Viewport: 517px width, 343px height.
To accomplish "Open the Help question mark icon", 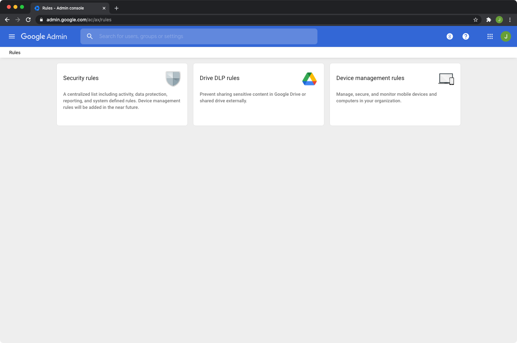I will pyautogui.click(x=465, y=36).
